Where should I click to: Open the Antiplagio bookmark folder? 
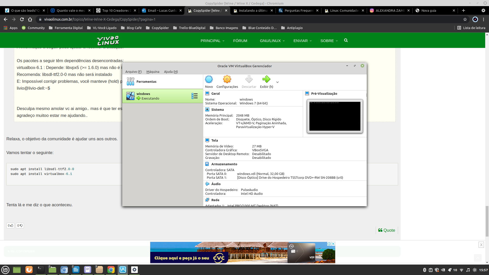pos(292,28)
